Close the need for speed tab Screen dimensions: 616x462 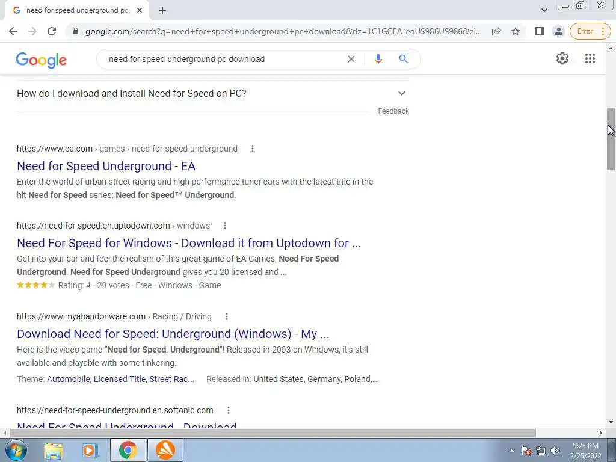click(140, 10)
